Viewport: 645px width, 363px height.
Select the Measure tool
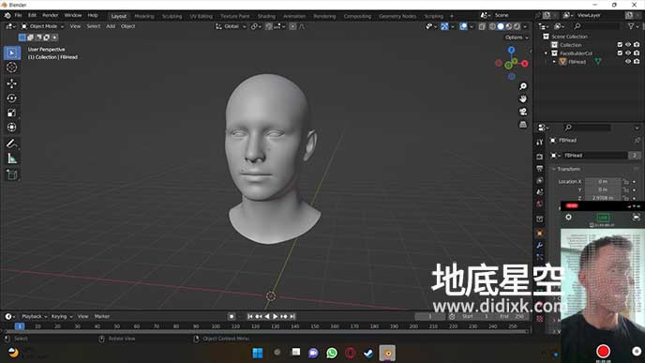click(x=12, y=159)
